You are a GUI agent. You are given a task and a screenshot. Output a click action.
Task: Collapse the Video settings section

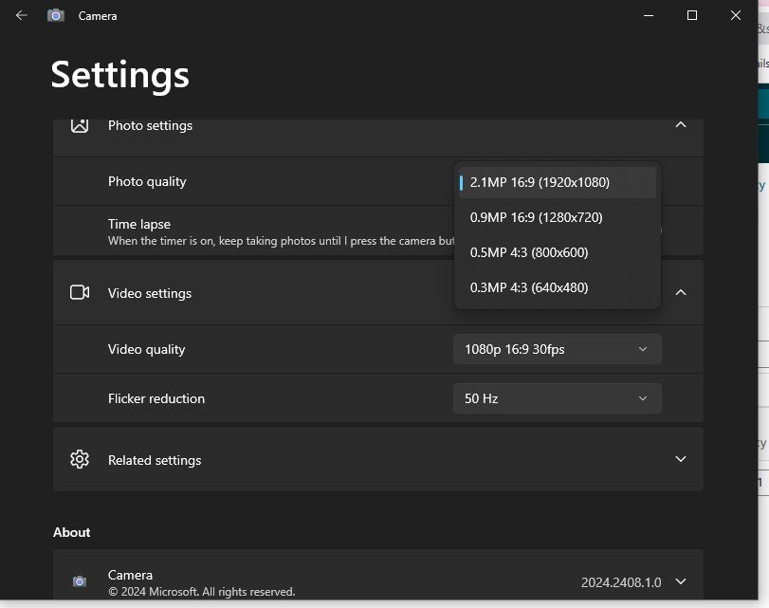click(680, 293)
